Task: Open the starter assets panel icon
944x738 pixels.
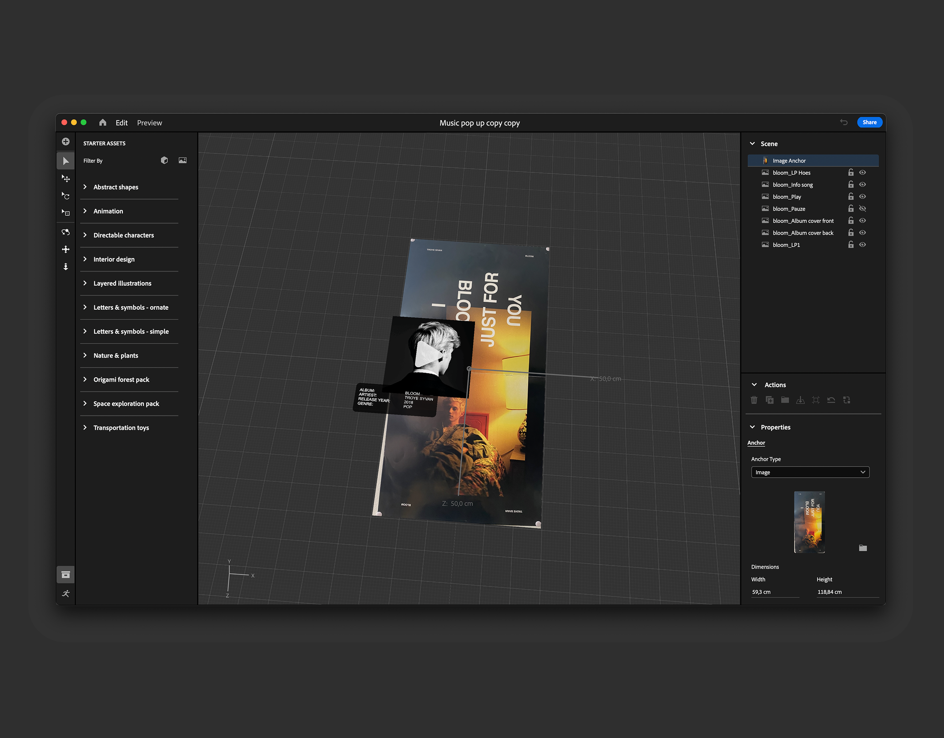Action: [66, 575]
